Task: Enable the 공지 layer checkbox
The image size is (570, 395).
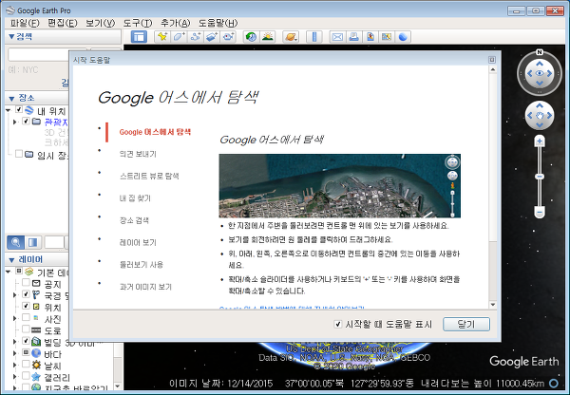Action: point(26,282)
